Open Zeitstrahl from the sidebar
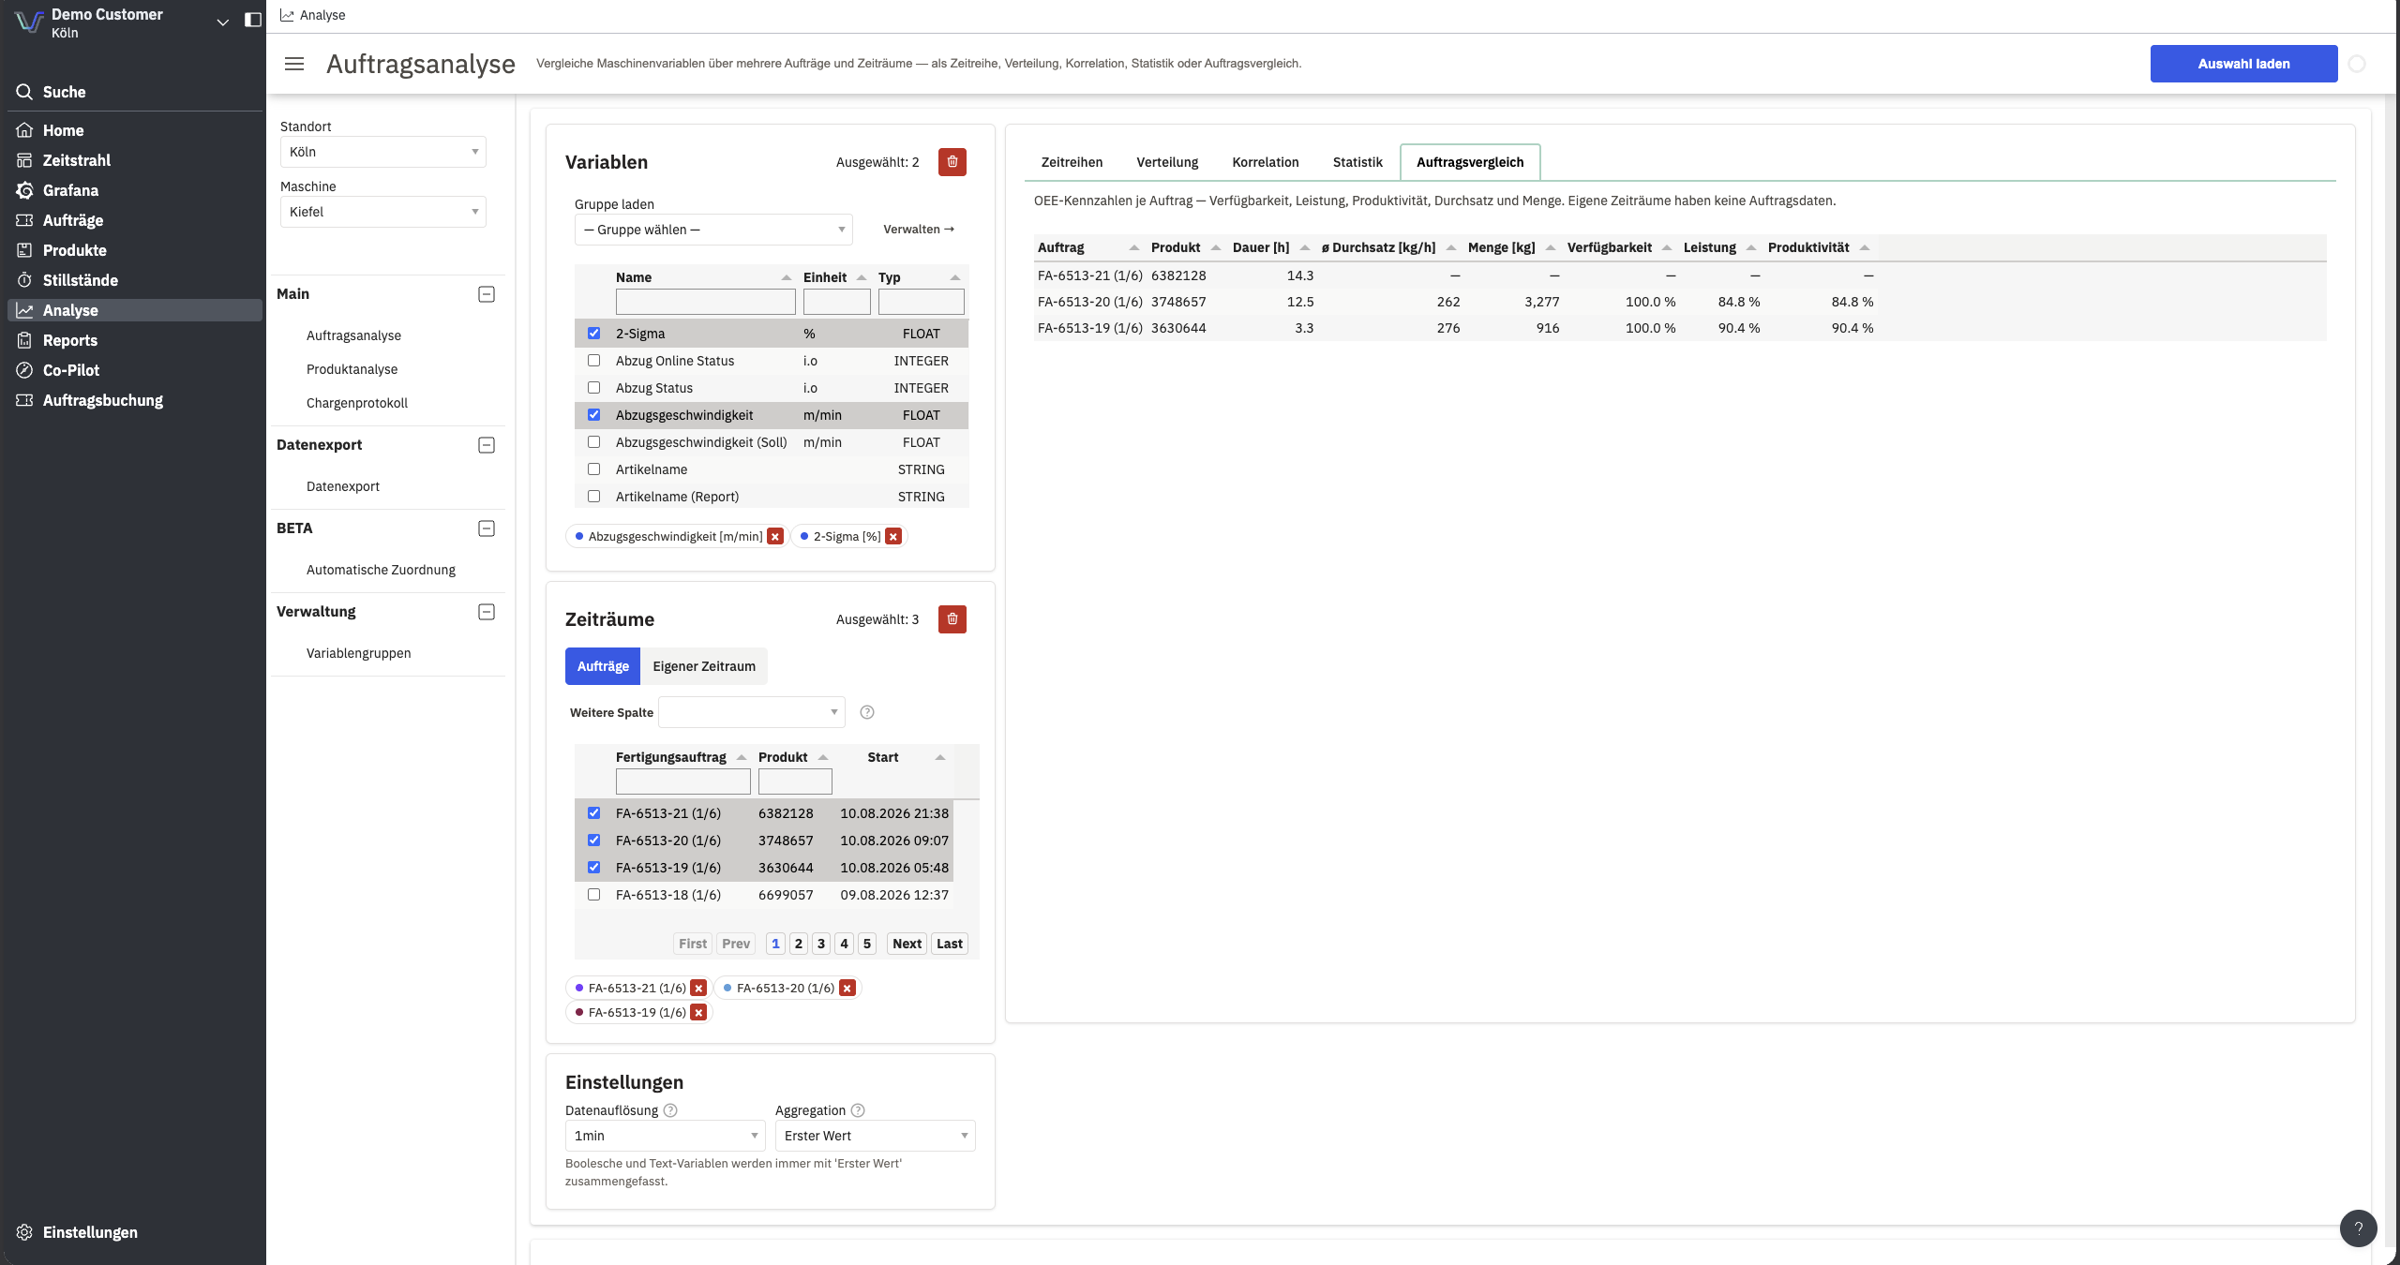Screen dimensions: 2400x1265 pos(76,160)
